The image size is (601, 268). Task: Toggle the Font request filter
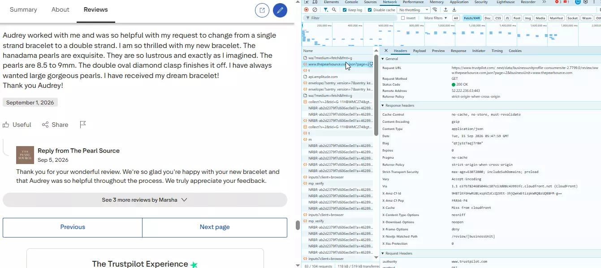pos(517,18)
